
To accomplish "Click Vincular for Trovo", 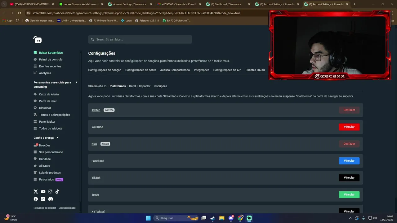I will tap(349, 195).
